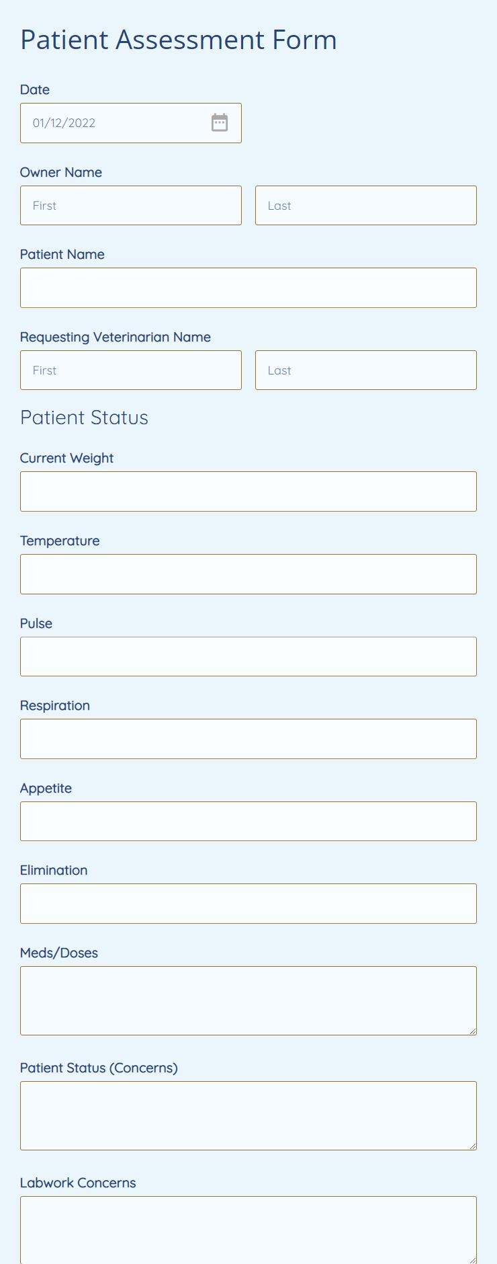The width and height of the screenshot is (497, 1264).
Task: Select the Elimination input field
Action: click(x=248, y=903)
